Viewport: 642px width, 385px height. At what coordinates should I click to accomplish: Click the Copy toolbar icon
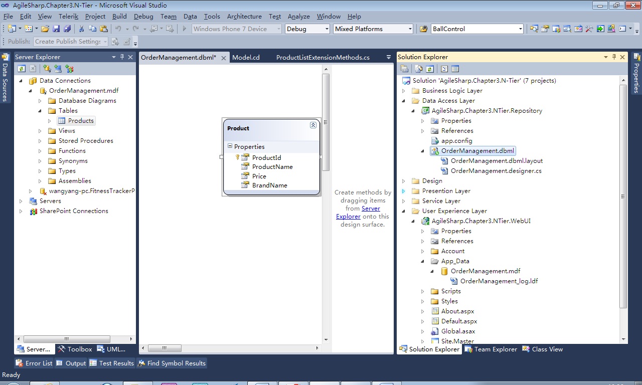(x=93, y=29)
